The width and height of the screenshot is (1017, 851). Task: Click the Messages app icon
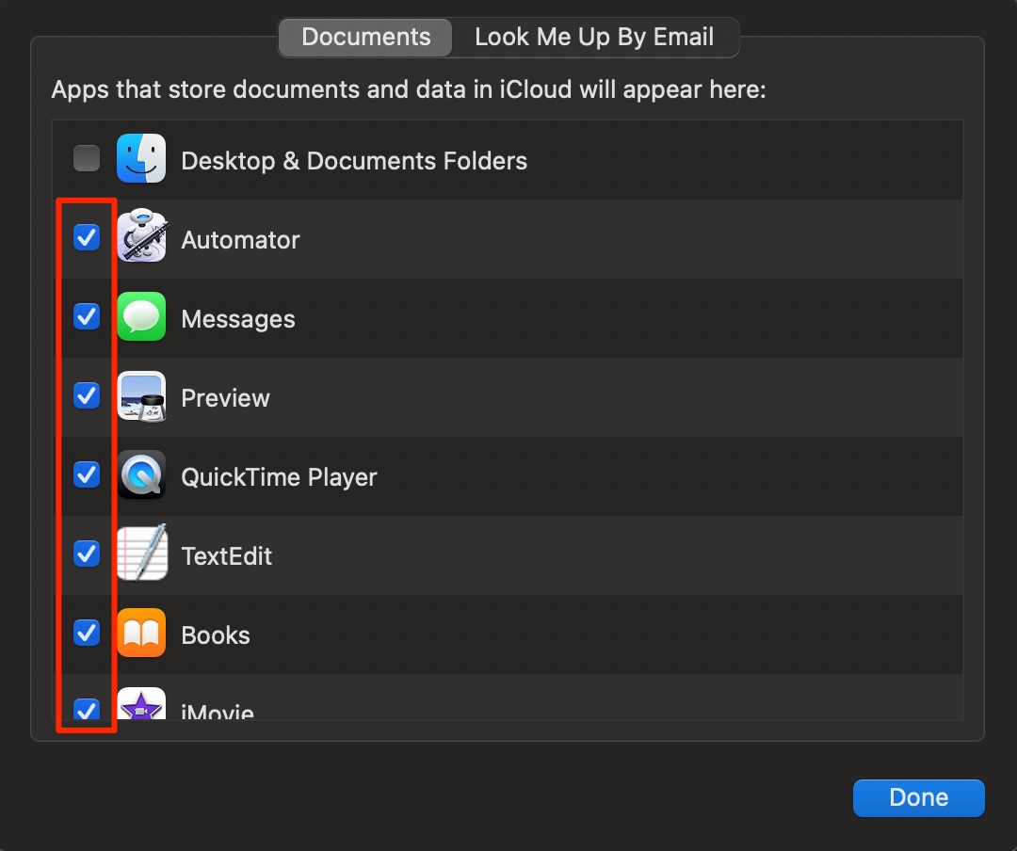[x=141, y=317]
